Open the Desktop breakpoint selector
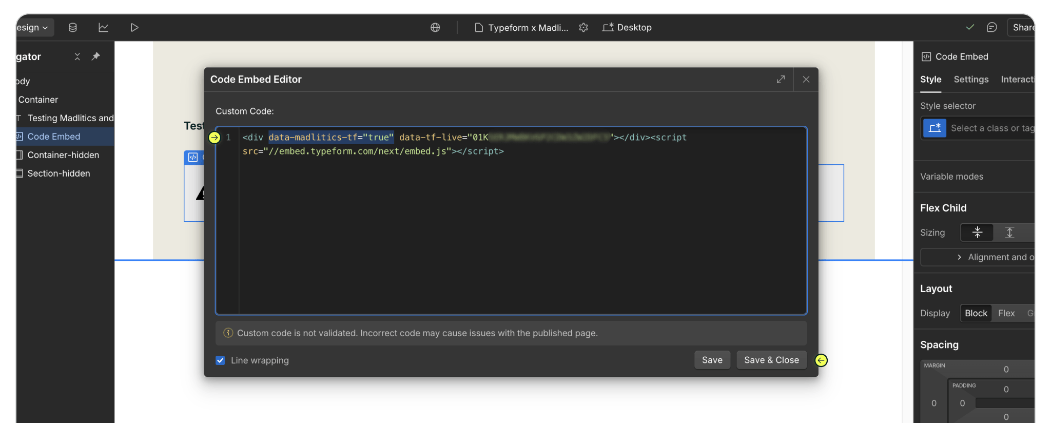 (x=627, y=27)
